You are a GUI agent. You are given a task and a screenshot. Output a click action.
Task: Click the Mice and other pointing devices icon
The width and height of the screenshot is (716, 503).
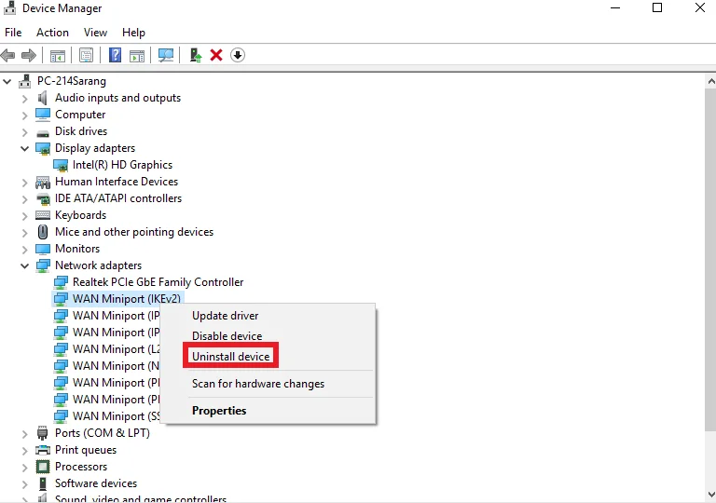[x=43, y=232]
